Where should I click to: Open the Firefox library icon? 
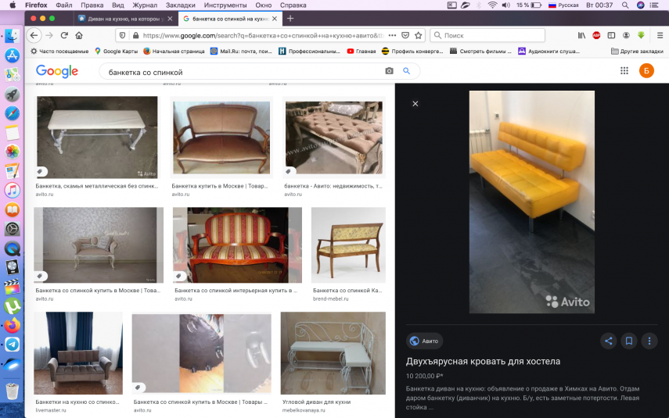coord(581,35)
